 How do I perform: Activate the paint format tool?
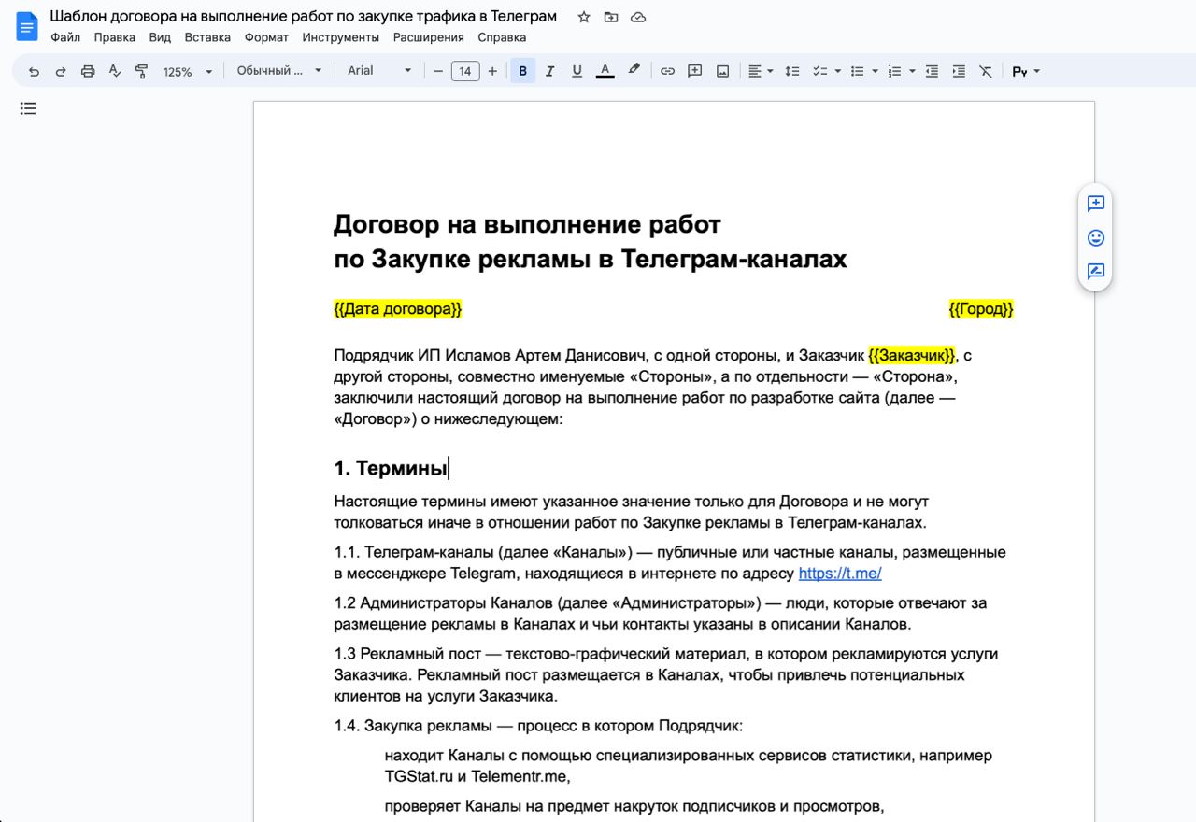pos(142,71)
